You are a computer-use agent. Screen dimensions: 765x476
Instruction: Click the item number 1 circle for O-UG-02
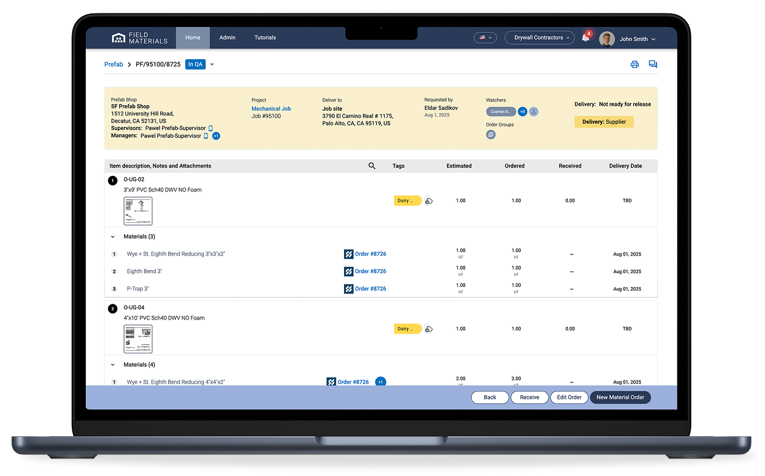tap(112, 180)
